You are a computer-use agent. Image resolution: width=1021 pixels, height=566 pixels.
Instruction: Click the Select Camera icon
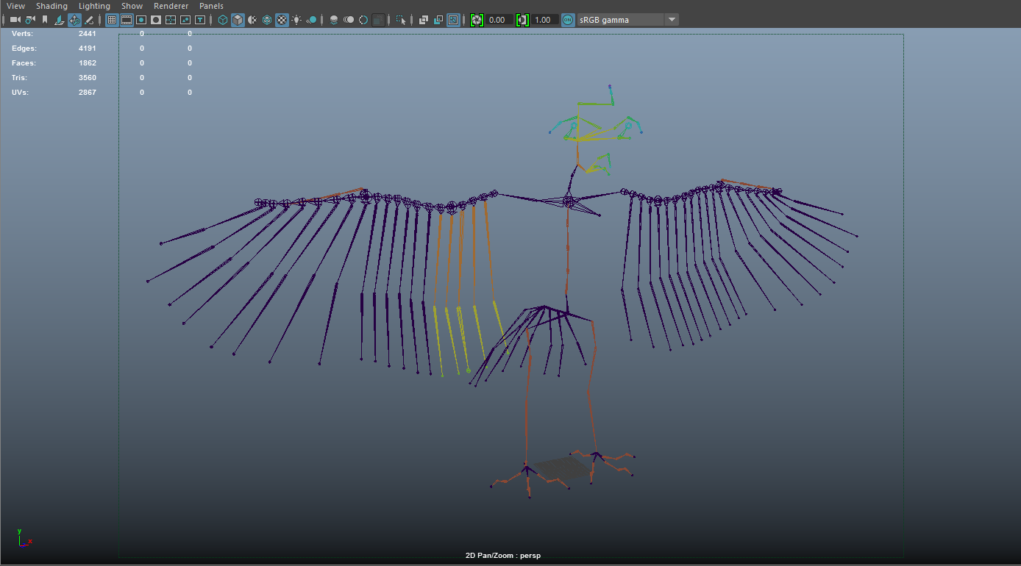(15, 20)
